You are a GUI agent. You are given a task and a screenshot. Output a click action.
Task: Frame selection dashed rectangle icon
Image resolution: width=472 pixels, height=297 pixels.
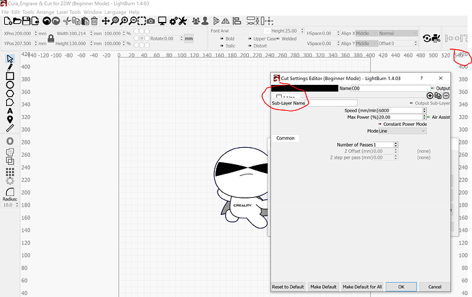click(x=142, y=21)
